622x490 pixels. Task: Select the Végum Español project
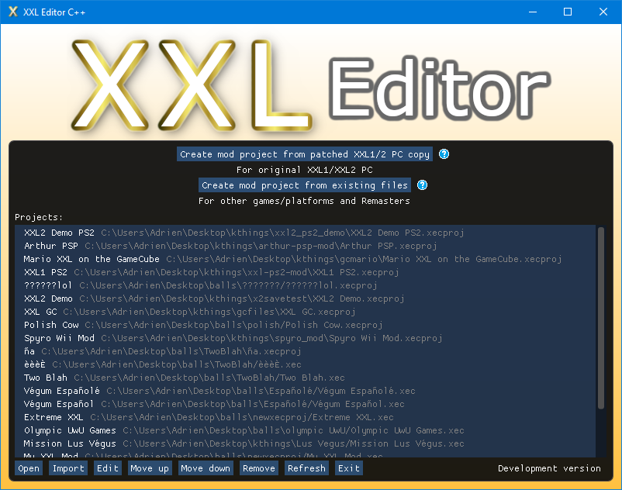point(305,404)
